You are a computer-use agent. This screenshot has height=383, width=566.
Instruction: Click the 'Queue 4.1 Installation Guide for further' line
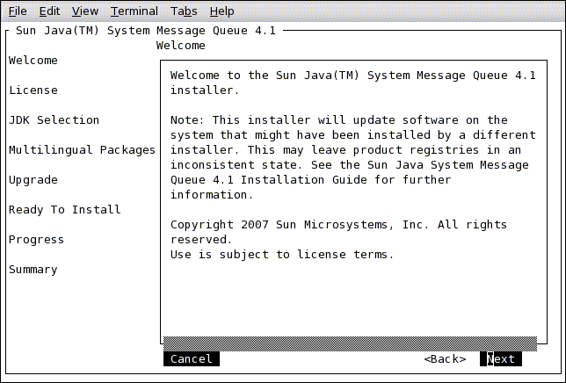pyautogui.click(x=311, y=180)
